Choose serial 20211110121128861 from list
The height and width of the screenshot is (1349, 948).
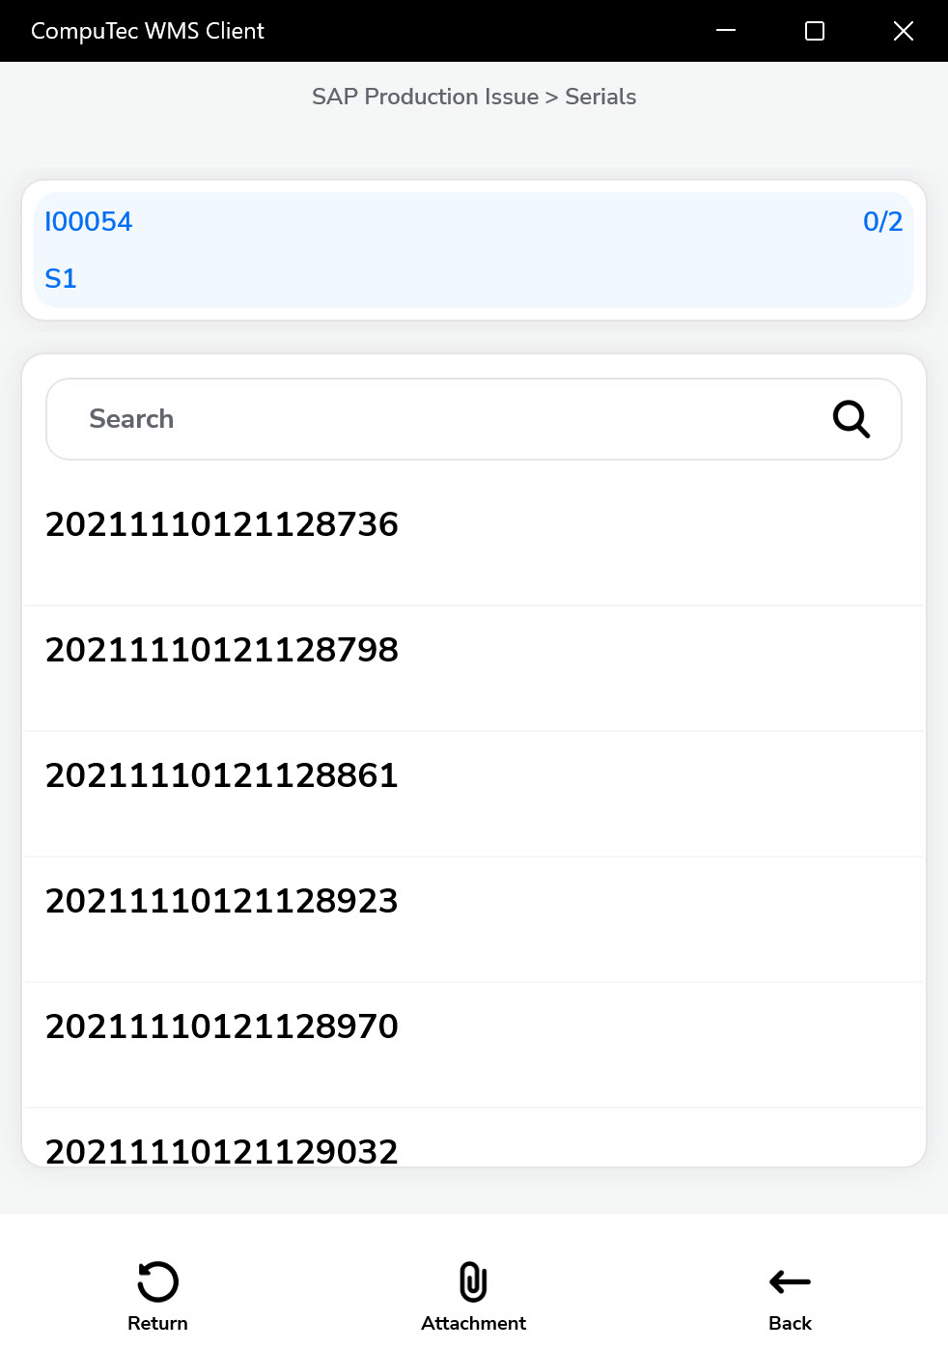click(222, 775)
